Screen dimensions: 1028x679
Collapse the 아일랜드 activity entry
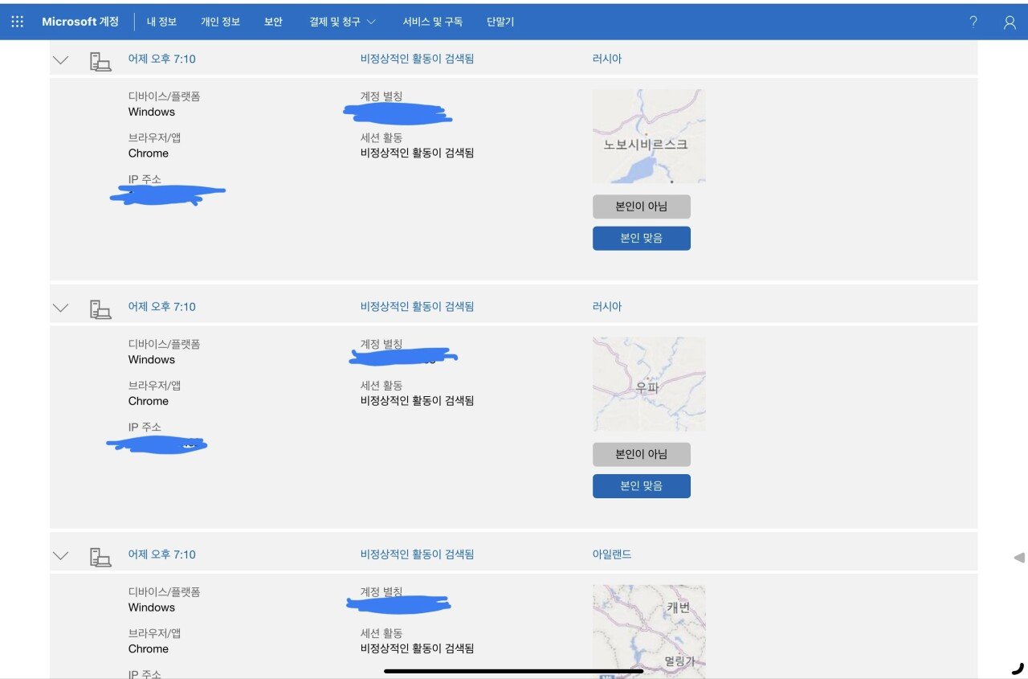[61, 555]
